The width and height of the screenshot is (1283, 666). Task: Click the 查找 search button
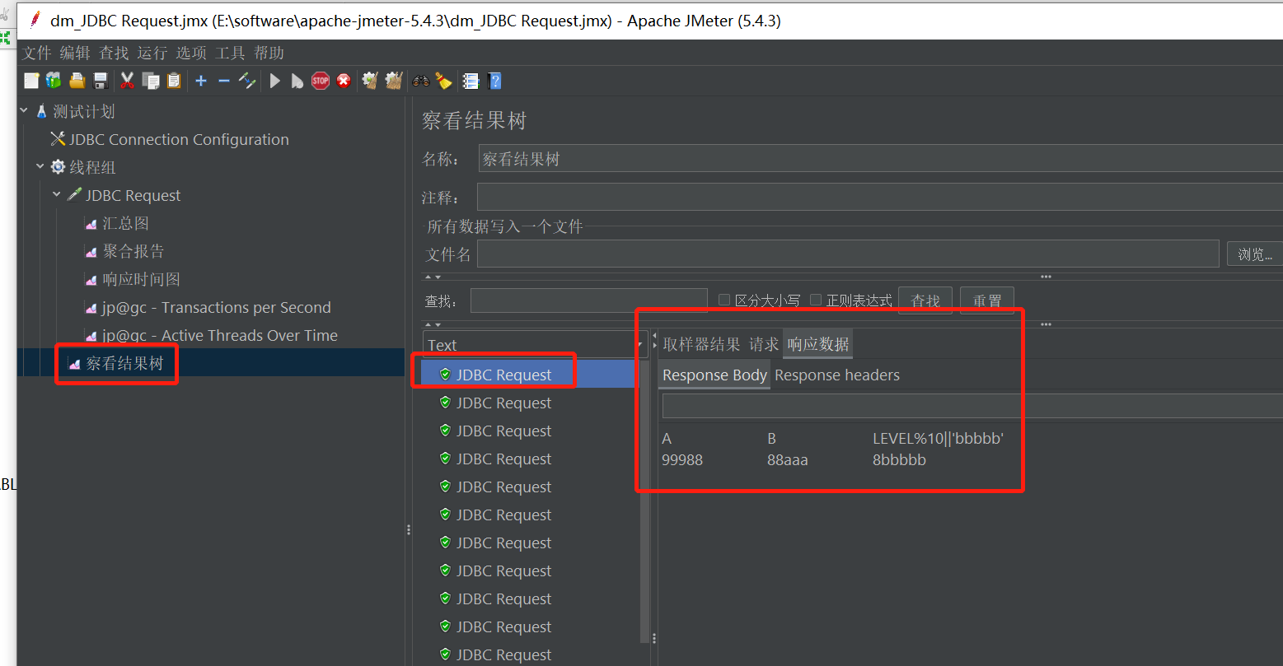[925, 300]
